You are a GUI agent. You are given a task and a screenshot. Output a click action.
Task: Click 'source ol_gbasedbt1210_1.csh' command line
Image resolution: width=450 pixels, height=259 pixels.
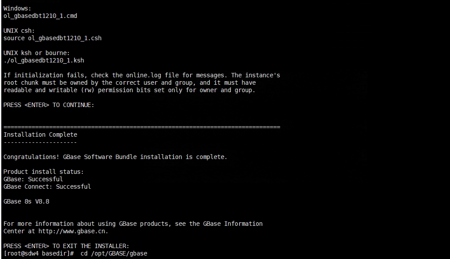point(53,38)
